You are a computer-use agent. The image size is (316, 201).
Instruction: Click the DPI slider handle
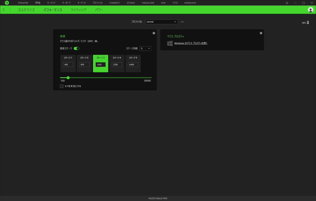pos(68,78)
